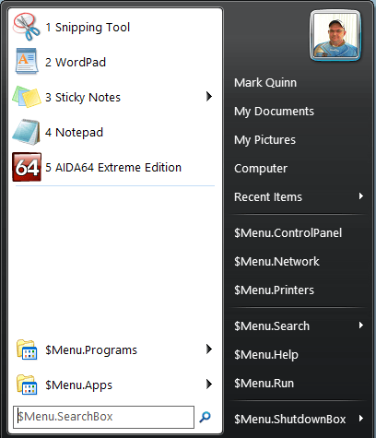Open Notepad via its notepad icon

click(x=27, y=132)
